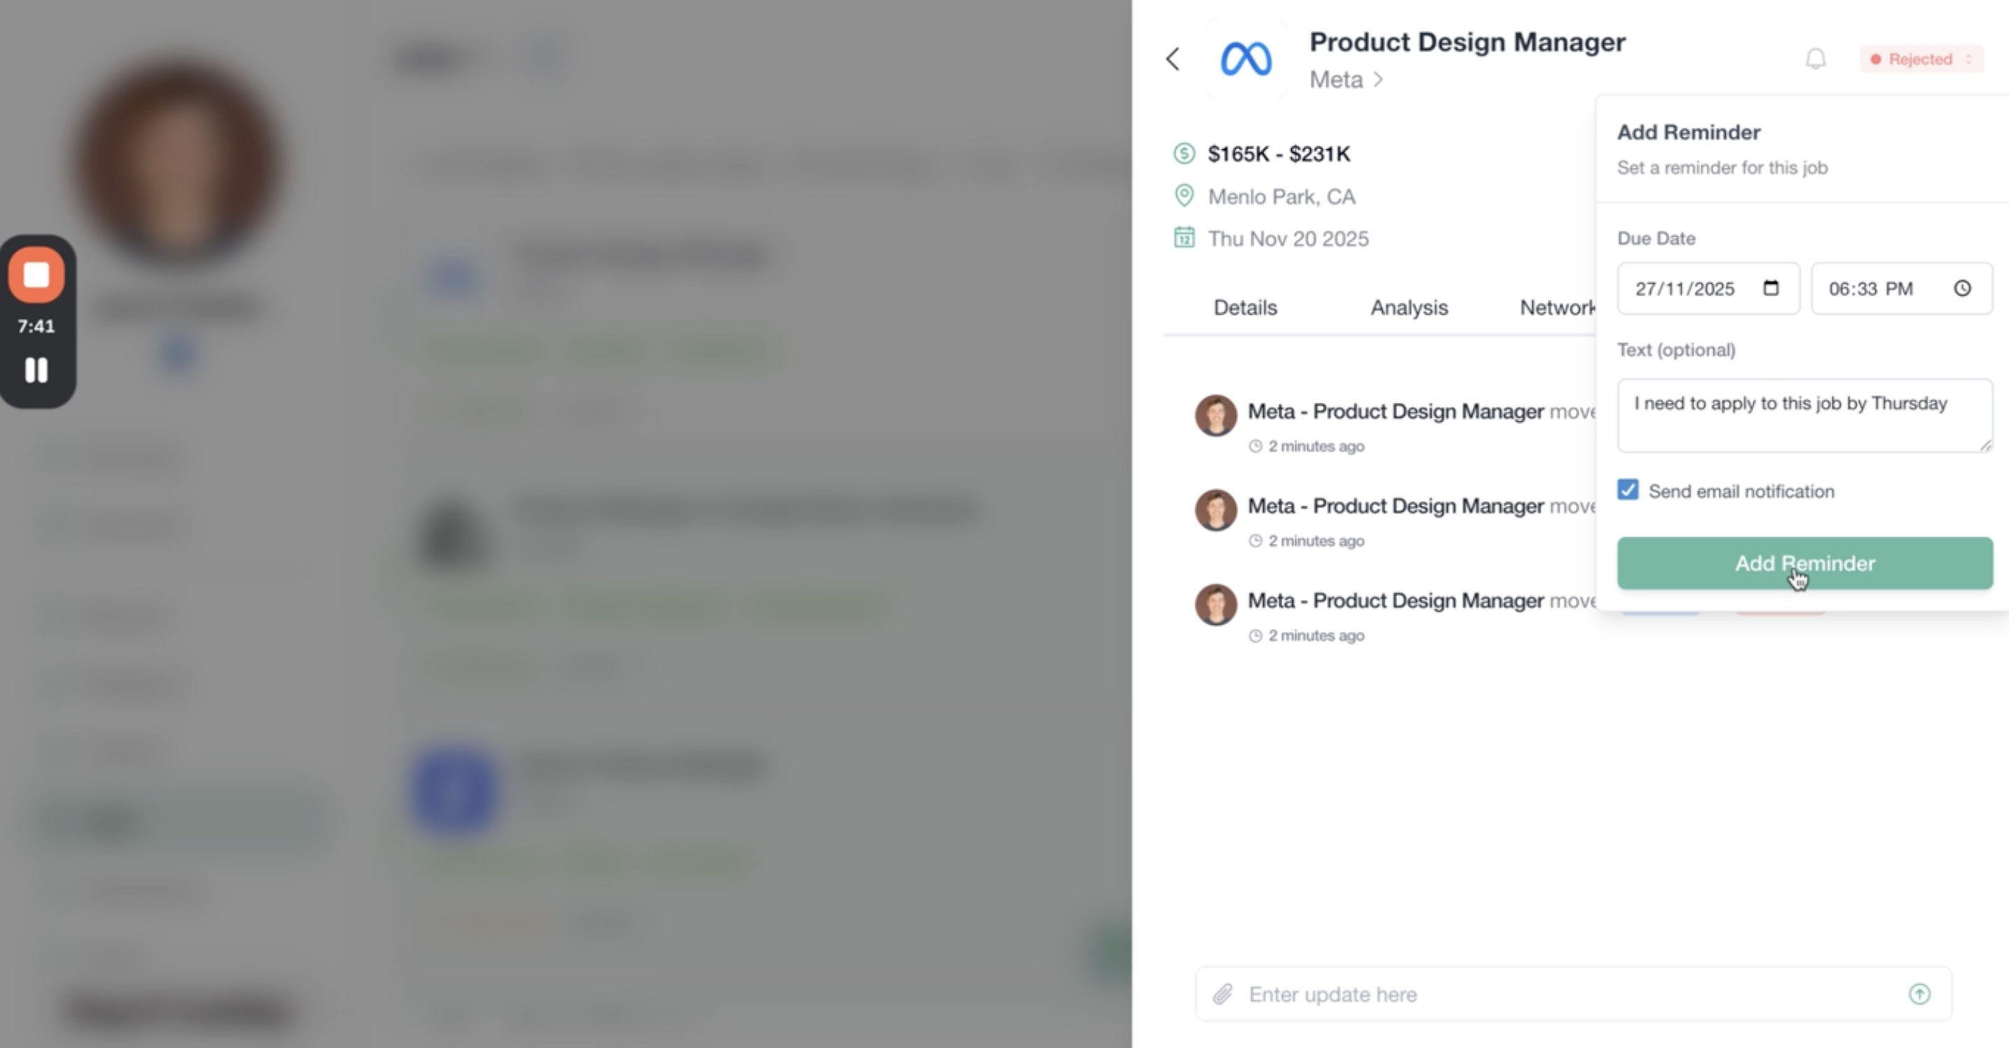Open the calendar picker in date field
The image size is (2009, 1048).
pyautogui.click(x=1771, y=289)
